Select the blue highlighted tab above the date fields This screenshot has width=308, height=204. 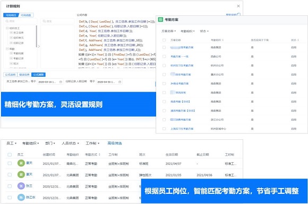(38, 75)
